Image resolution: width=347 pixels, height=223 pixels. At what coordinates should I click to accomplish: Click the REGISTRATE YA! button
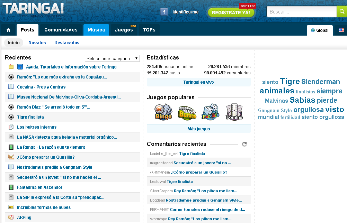pyautogui.click(x=231, y=12)
